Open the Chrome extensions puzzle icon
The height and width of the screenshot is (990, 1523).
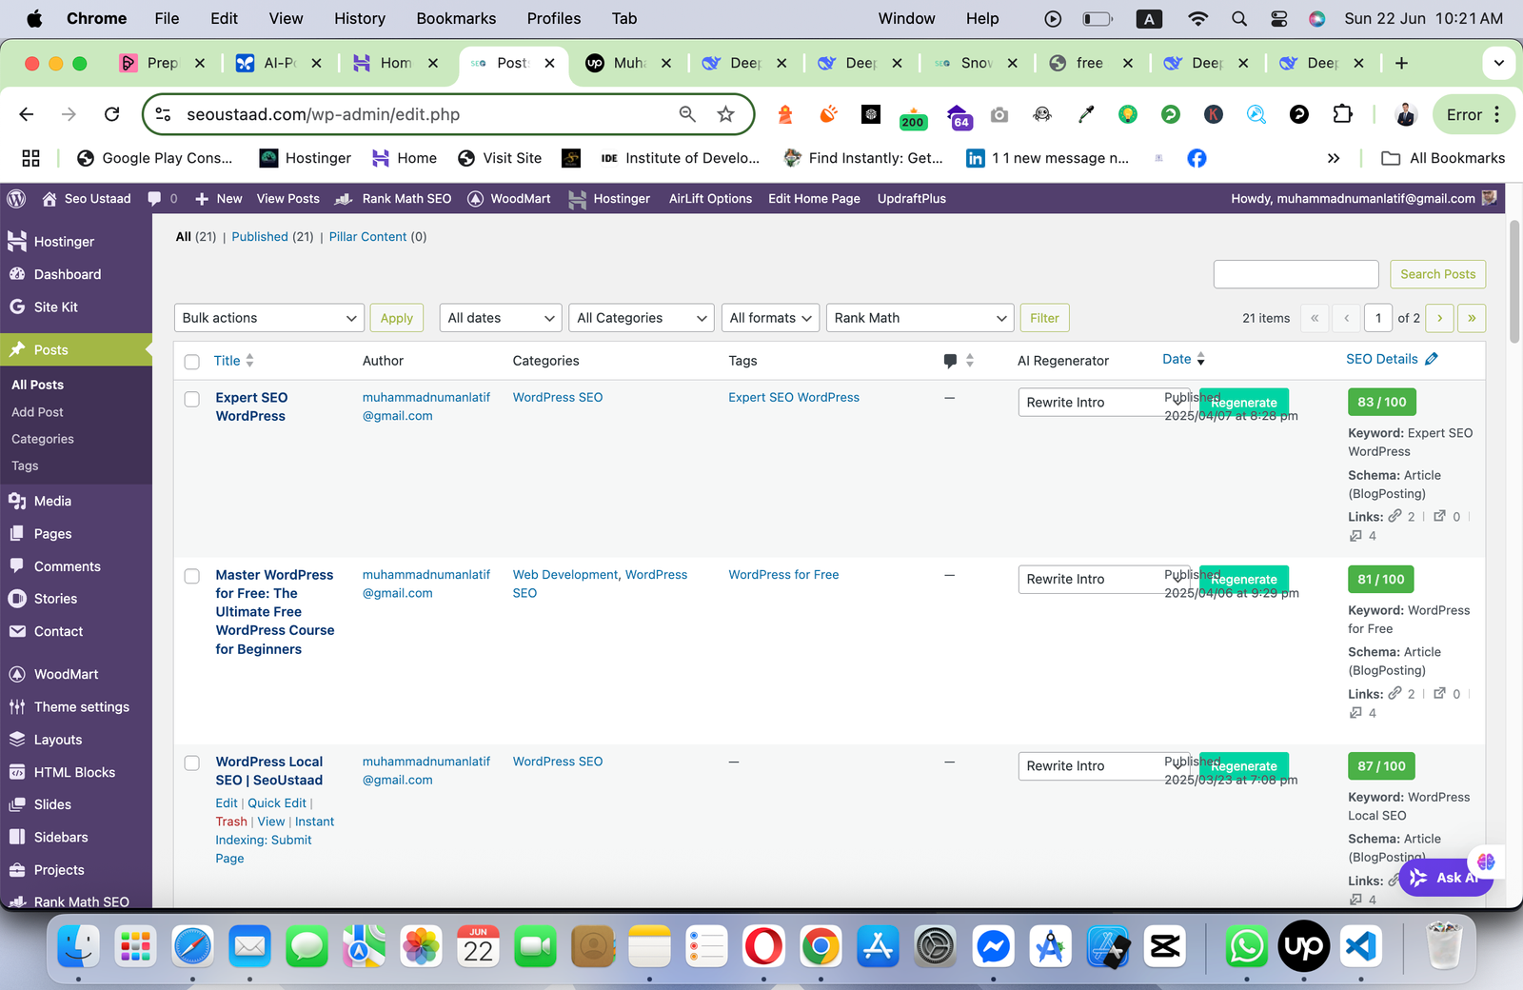point(1342,114)
